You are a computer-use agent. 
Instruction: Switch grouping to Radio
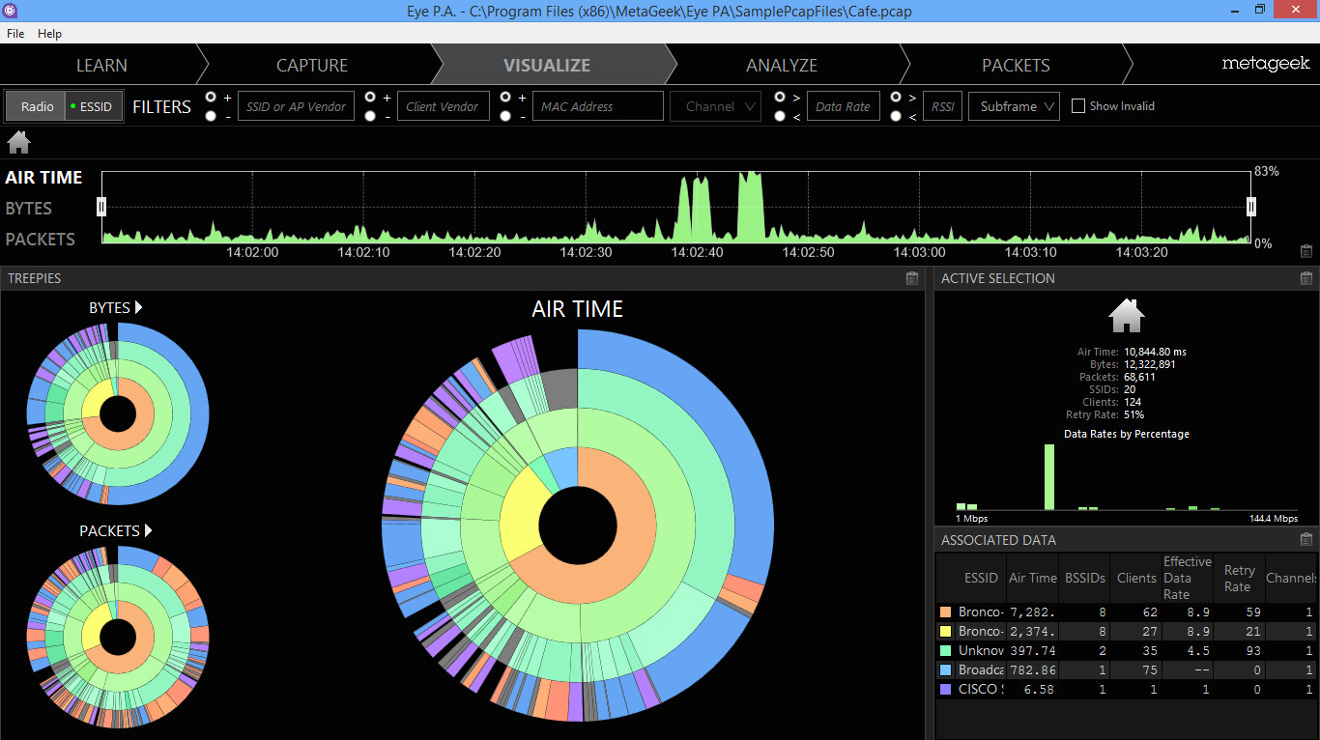coord(37,106)
